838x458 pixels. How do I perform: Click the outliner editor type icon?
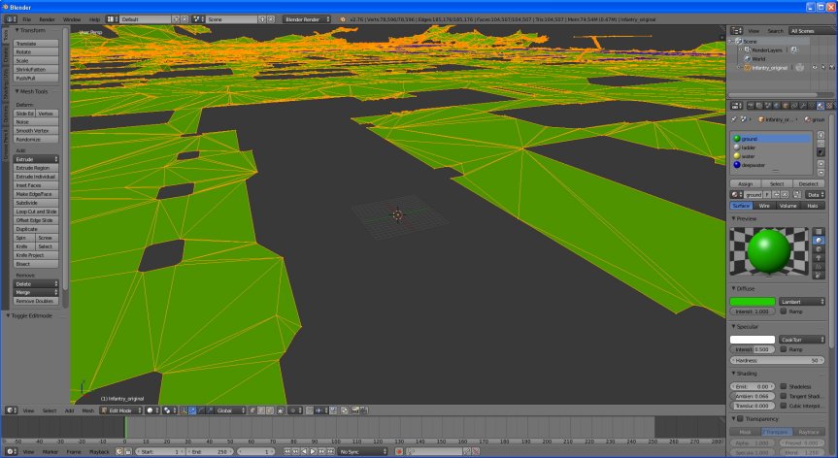pyautogui.click(x=736, y=31)
